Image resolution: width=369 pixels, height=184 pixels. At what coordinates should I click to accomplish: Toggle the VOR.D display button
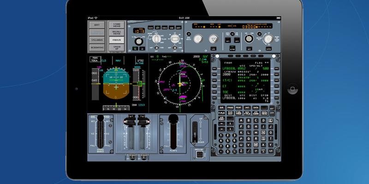[x=165, y=28]
